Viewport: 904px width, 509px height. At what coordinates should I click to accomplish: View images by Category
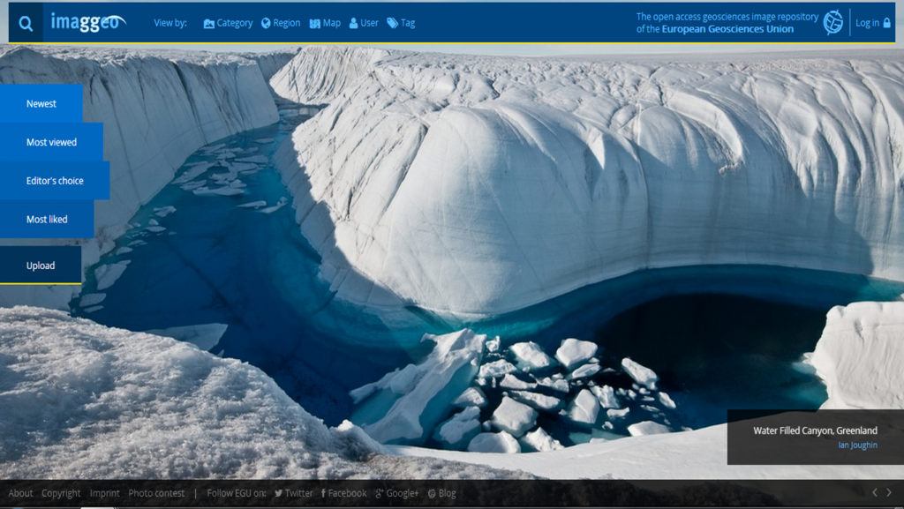(228, 23)
